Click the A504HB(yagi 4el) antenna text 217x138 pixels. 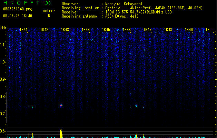click(x=122, y=16)
